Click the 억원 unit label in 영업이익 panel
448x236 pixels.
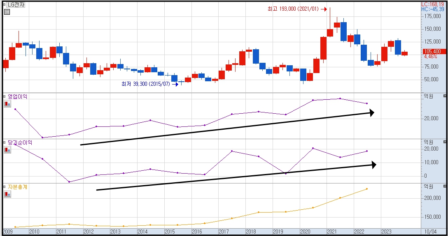coord(429,96)
